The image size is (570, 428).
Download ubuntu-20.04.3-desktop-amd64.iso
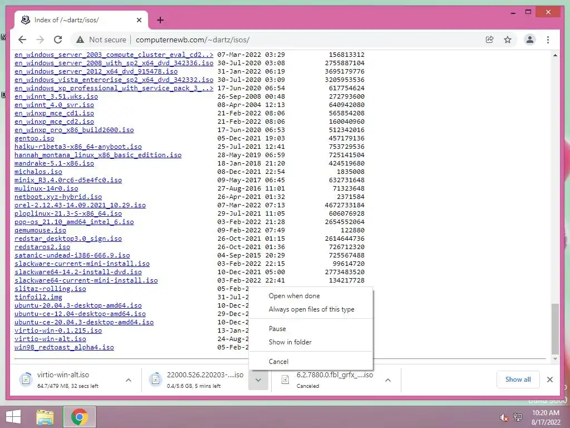(x=78, y=306)
